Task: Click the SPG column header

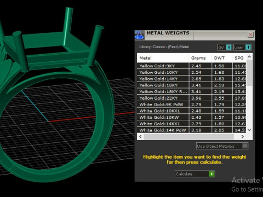Action: 239,58
